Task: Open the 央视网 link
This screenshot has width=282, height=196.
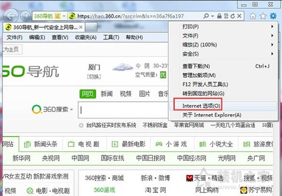Action: click(x=51, y=158)
